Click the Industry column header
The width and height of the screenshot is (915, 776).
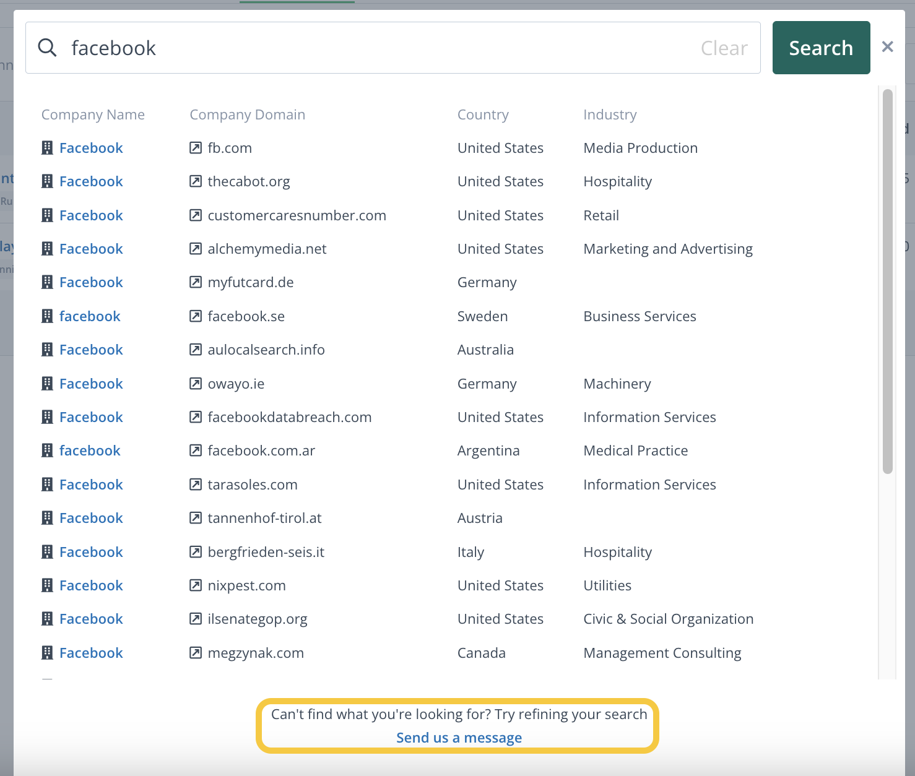610,114
